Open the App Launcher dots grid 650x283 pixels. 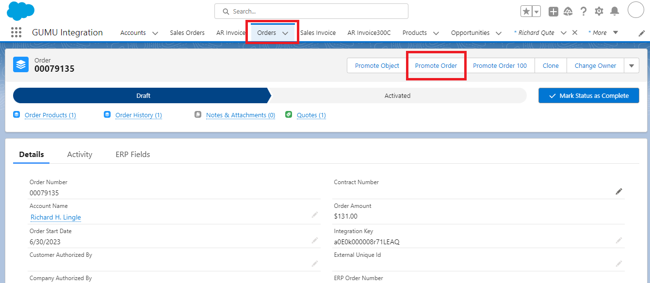pyautogui.click(x=16, y=32)
